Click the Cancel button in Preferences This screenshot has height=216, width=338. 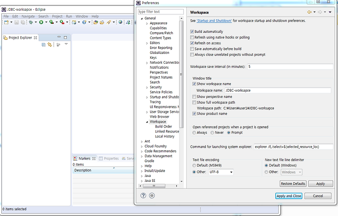click(318, 196)
